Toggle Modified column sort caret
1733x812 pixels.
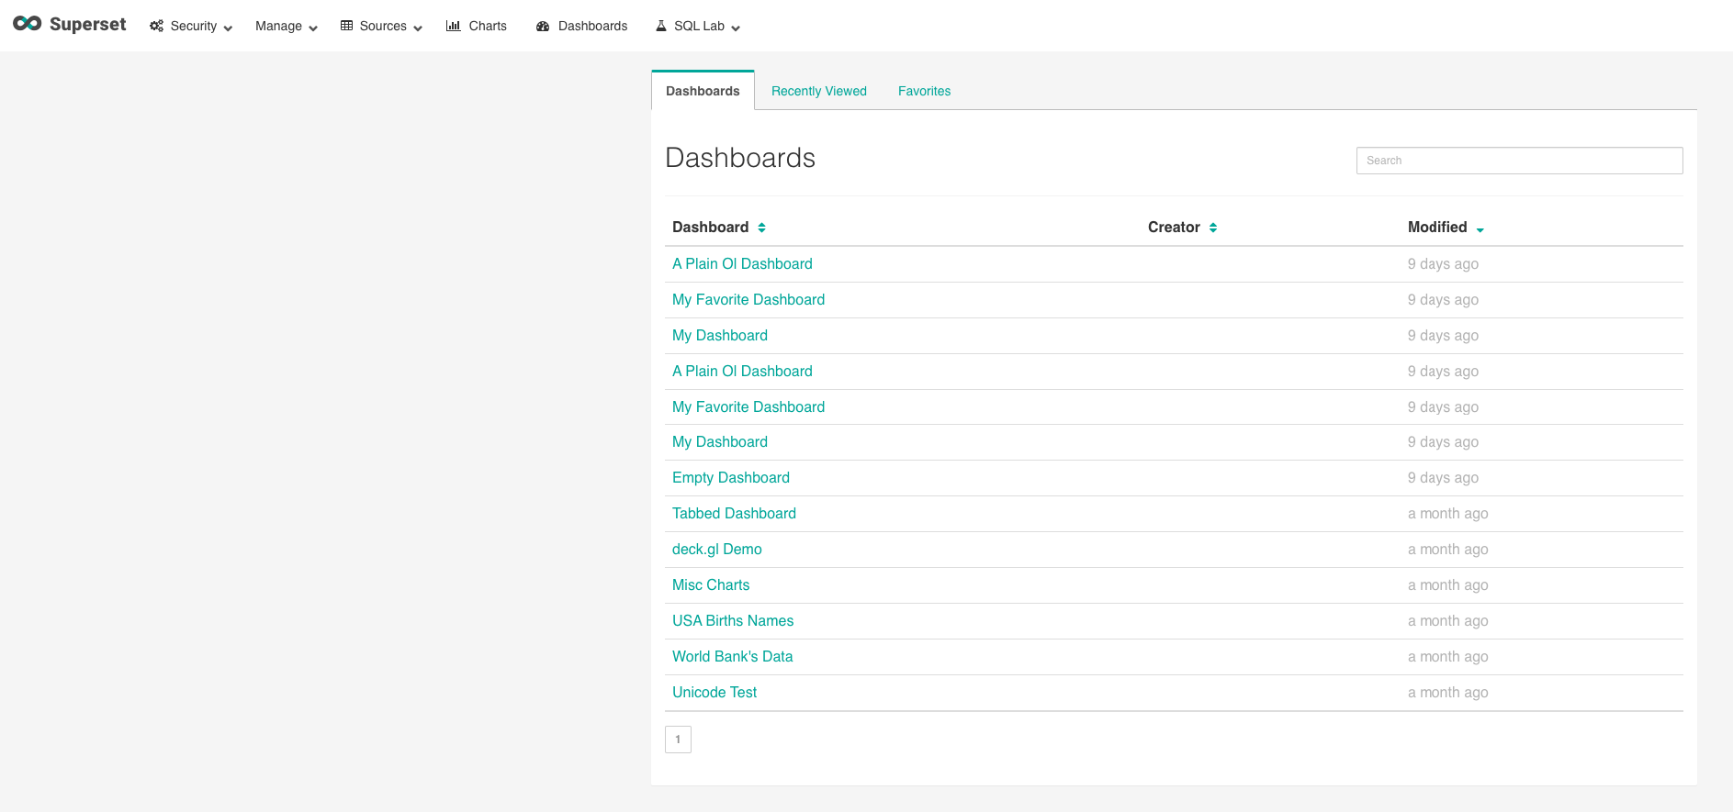(1480, 229)
